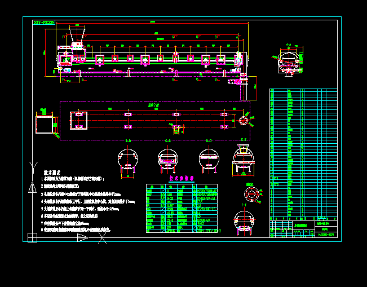
Task: Click the top C section cut marker
Action: pyautogui.click(x=198, y=37)
